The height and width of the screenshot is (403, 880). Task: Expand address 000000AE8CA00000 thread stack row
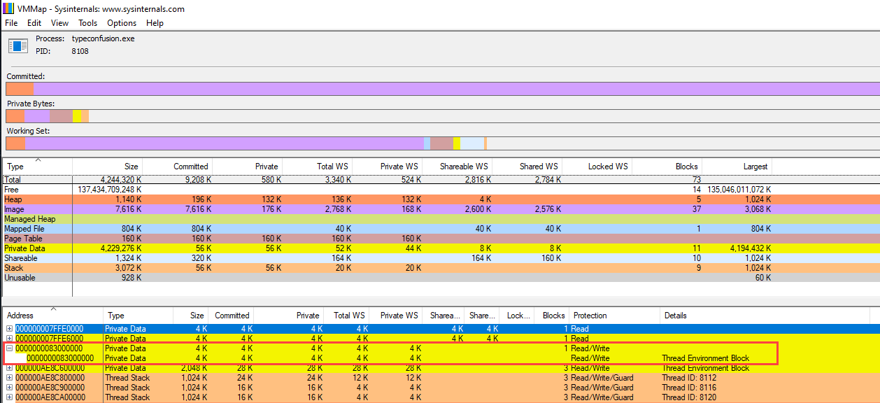pos(10,397)
